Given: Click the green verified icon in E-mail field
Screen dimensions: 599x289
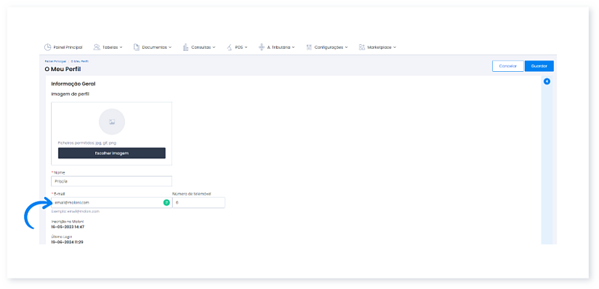Looking at the screenshot, I should (166, 202).
